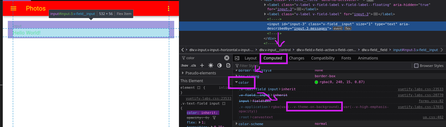Viewport: 446px width, 127px height.
Task: Toggle dark color scheme simulation (moon icon)
Action: [220, 65]
